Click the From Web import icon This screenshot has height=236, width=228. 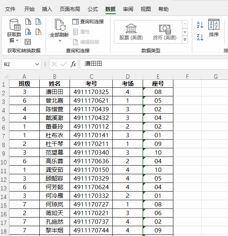(x=28, y=32)
